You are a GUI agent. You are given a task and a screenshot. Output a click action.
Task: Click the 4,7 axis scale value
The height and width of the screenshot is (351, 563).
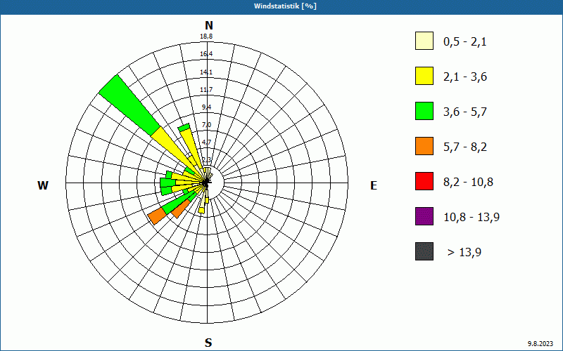pyautogui.click(x=206, y=143)
